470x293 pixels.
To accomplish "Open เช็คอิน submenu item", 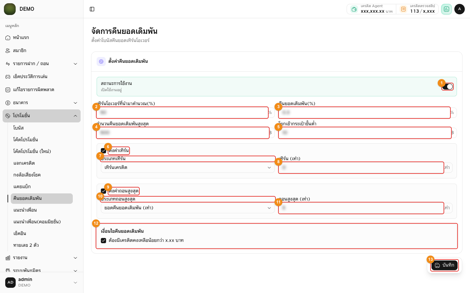I will 42,234.
